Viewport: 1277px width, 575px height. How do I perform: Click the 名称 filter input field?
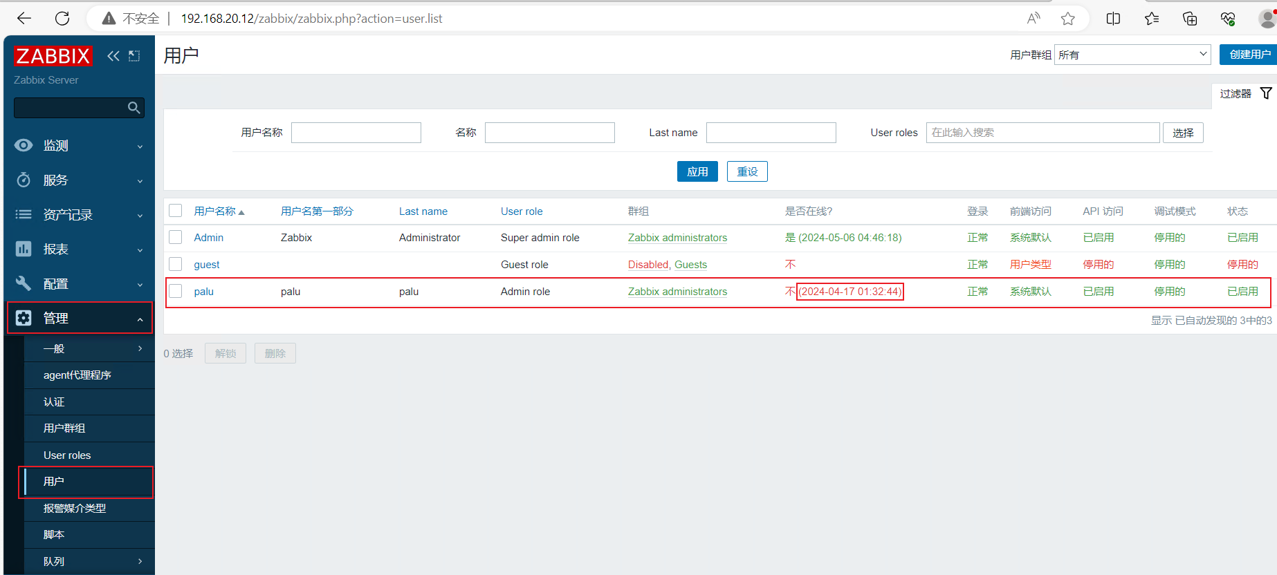tap(550, 133)
